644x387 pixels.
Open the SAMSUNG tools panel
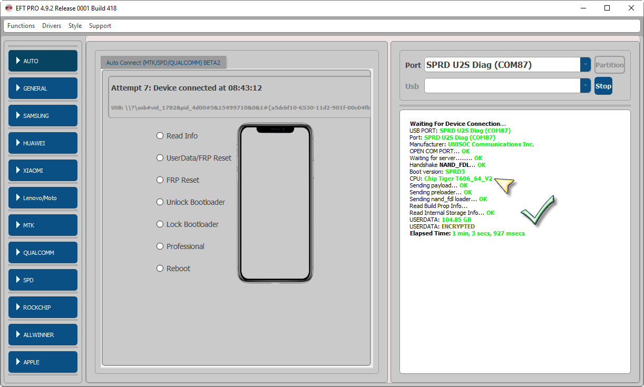tap(42, 115)
